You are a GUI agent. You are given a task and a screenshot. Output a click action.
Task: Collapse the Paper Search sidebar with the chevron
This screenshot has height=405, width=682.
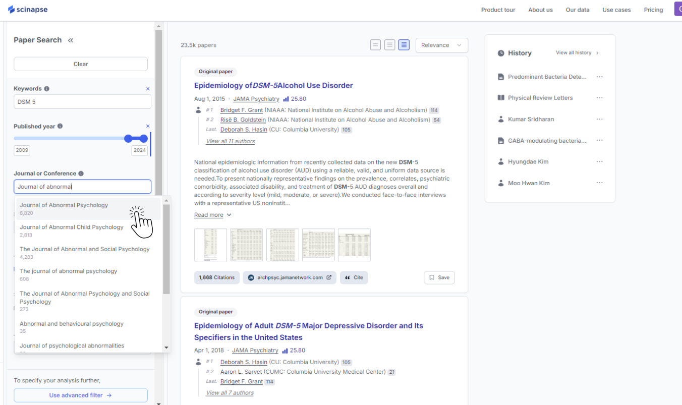coord(70,40)
